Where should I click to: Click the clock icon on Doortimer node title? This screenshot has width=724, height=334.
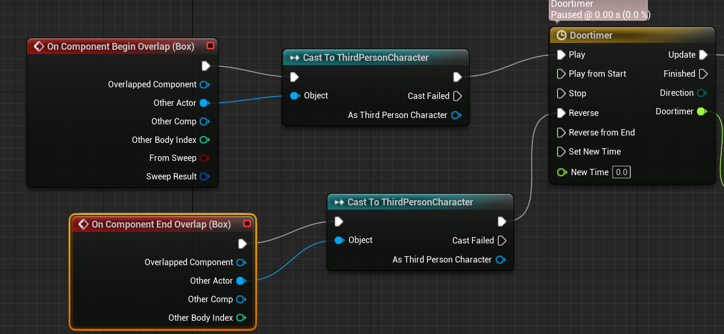[x=562, y=35]
